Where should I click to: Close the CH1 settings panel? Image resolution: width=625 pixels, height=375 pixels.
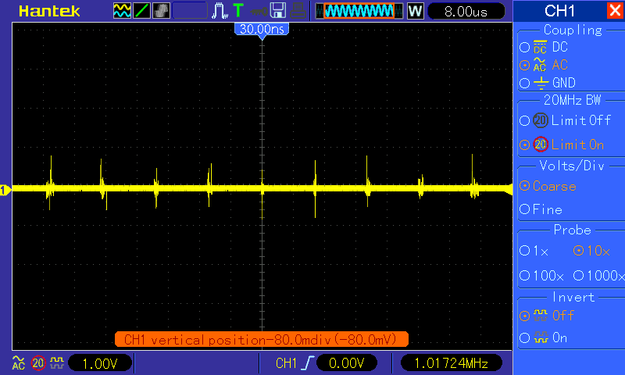[615, 11]
